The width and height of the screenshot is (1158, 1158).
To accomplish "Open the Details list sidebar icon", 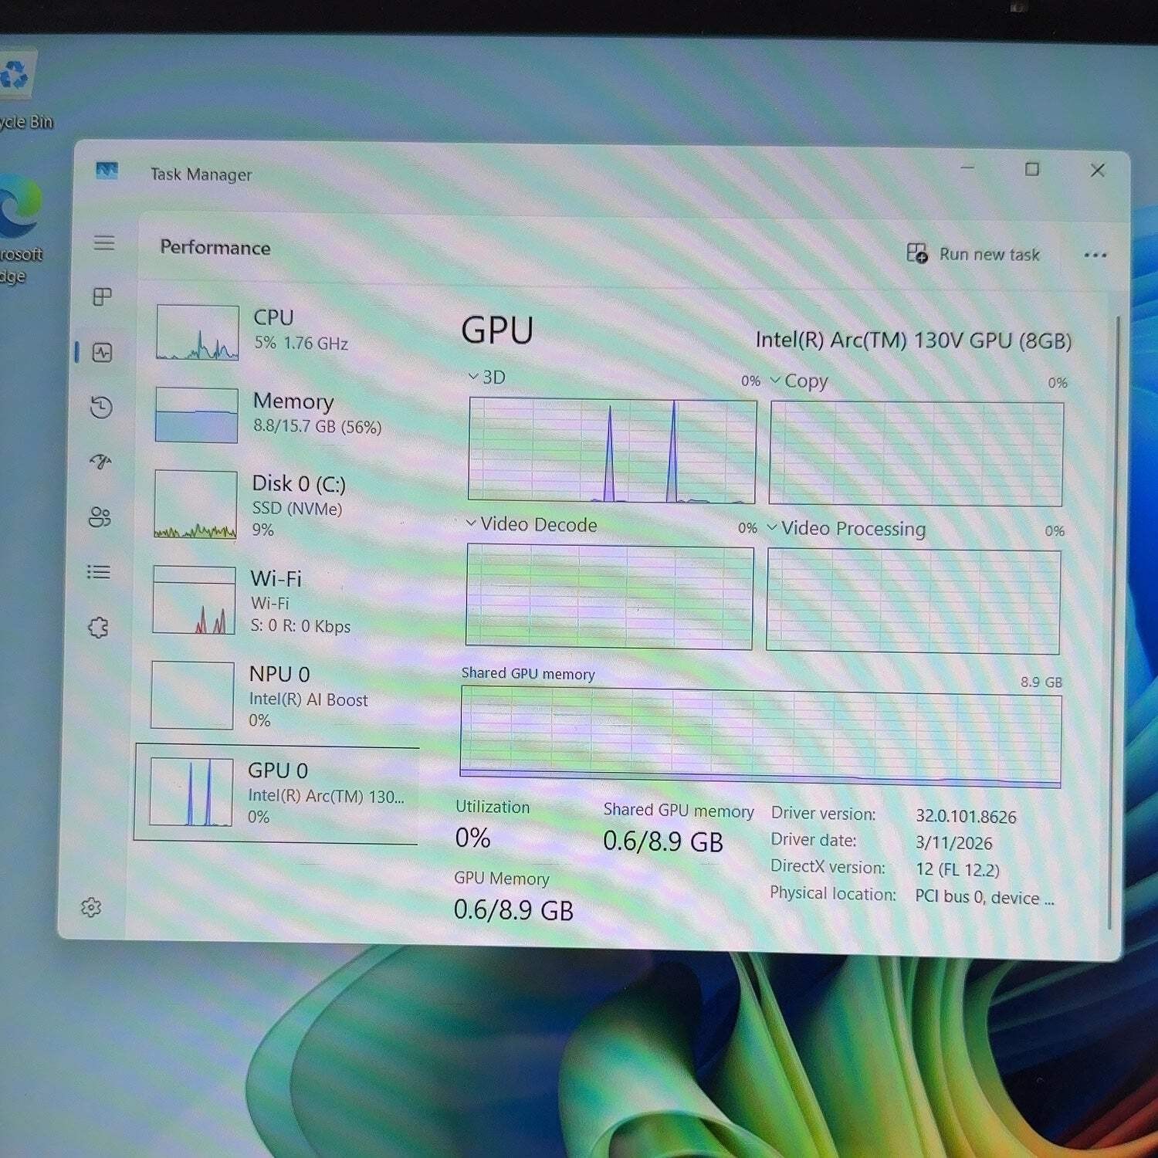I will 99,572.
